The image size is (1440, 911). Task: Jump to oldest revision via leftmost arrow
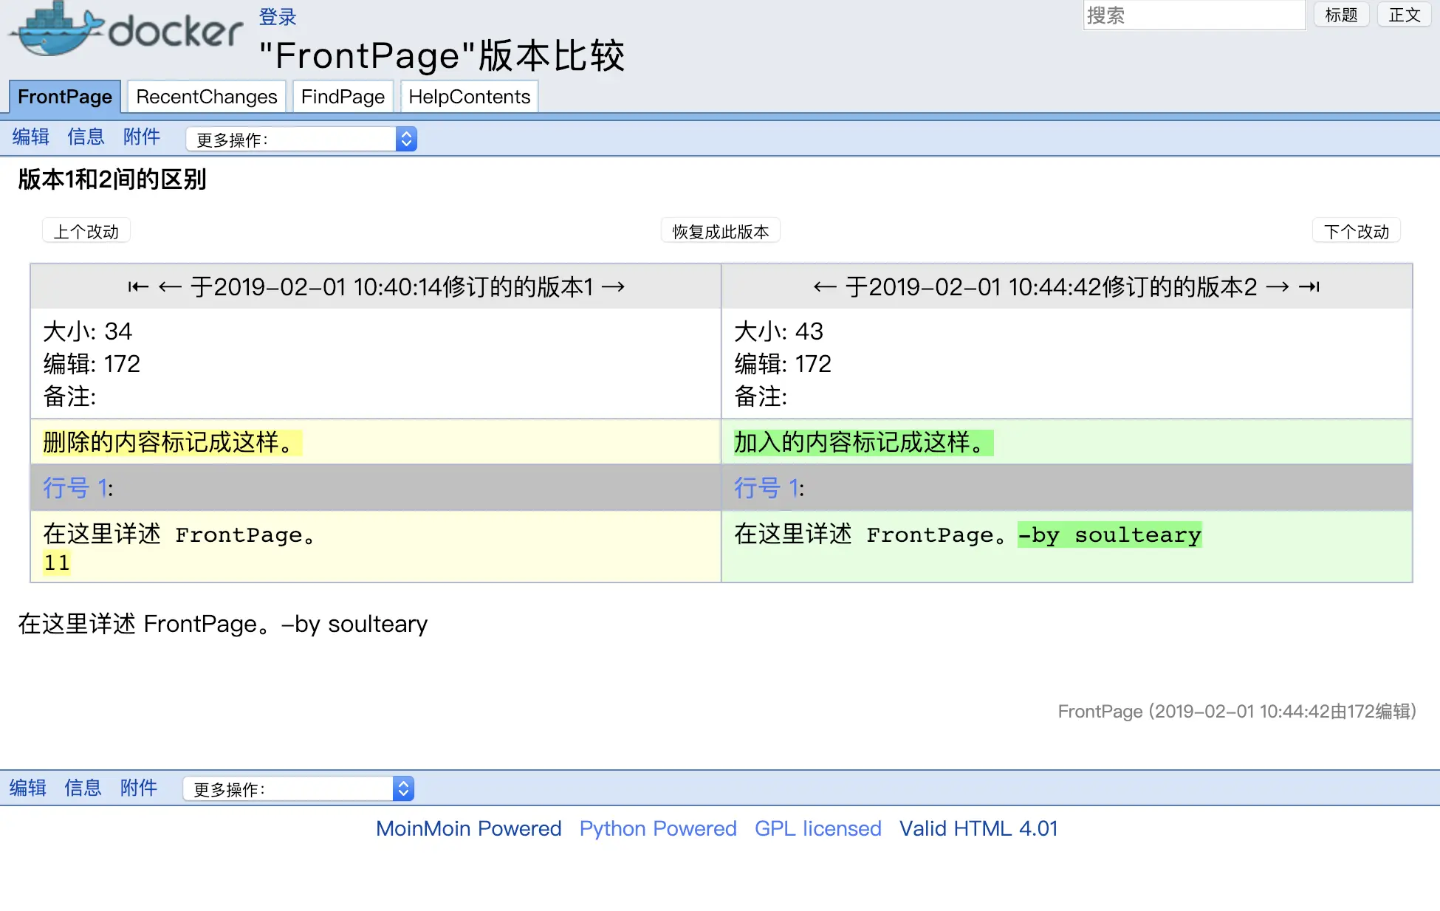pyautogui.click(x=137, y=286)
